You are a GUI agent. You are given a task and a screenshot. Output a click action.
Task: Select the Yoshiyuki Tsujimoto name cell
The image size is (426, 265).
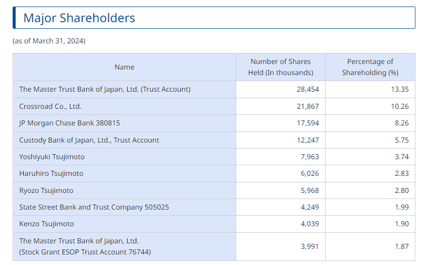point(125,157)
